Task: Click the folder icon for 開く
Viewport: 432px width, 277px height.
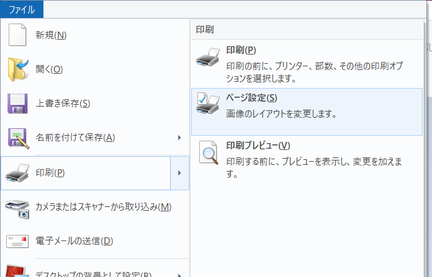Action: (18, 69)
